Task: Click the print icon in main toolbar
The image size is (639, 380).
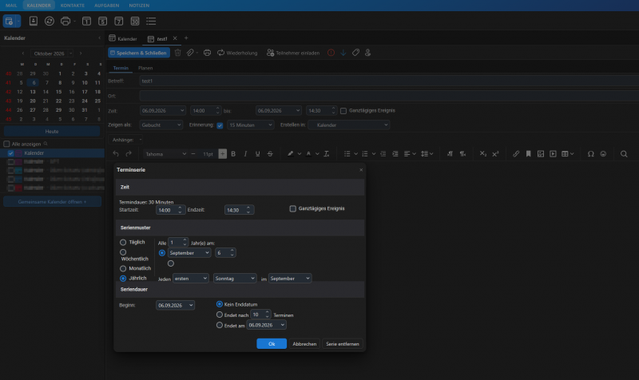Action: [65, 22]
